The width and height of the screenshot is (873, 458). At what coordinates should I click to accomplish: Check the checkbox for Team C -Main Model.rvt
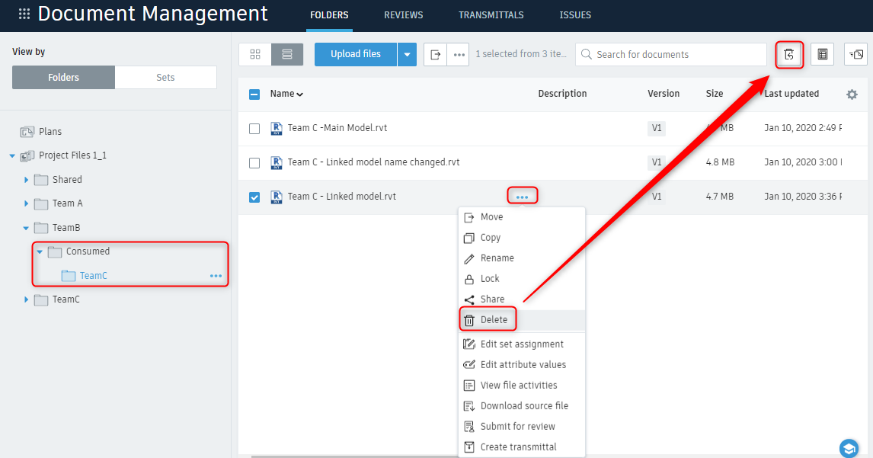(x=254, y=128)
